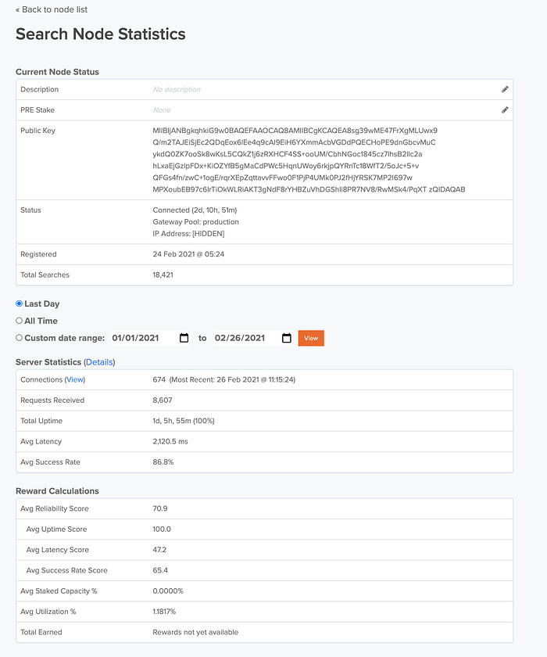This screenshot has height=657, width=547.
Task: Select the All Time radio option
Action: 19,321
